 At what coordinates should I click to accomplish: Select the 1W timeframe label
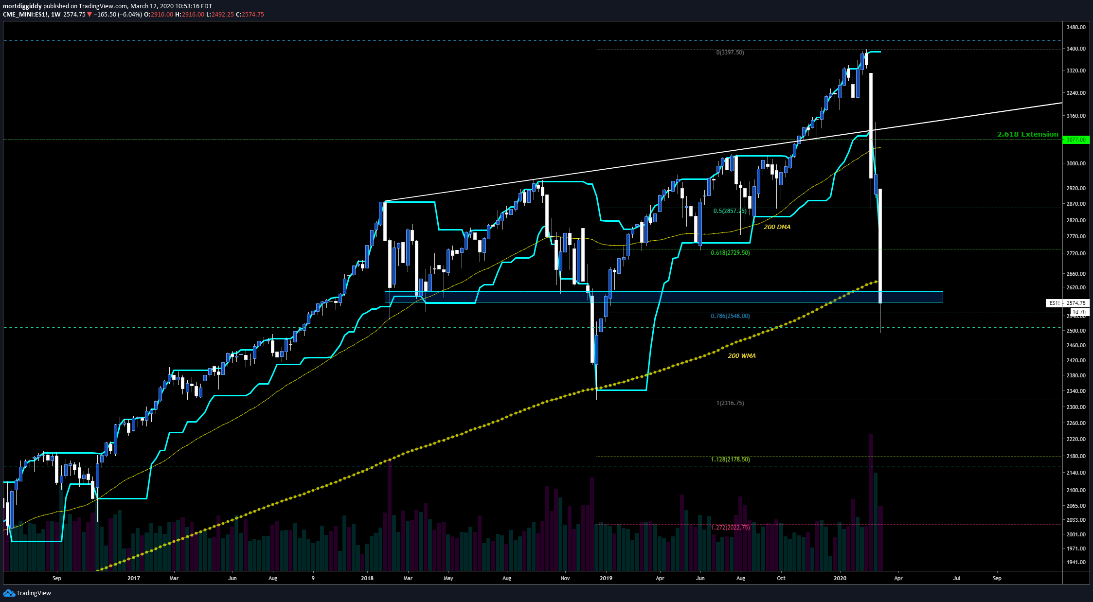coord(55,15)
